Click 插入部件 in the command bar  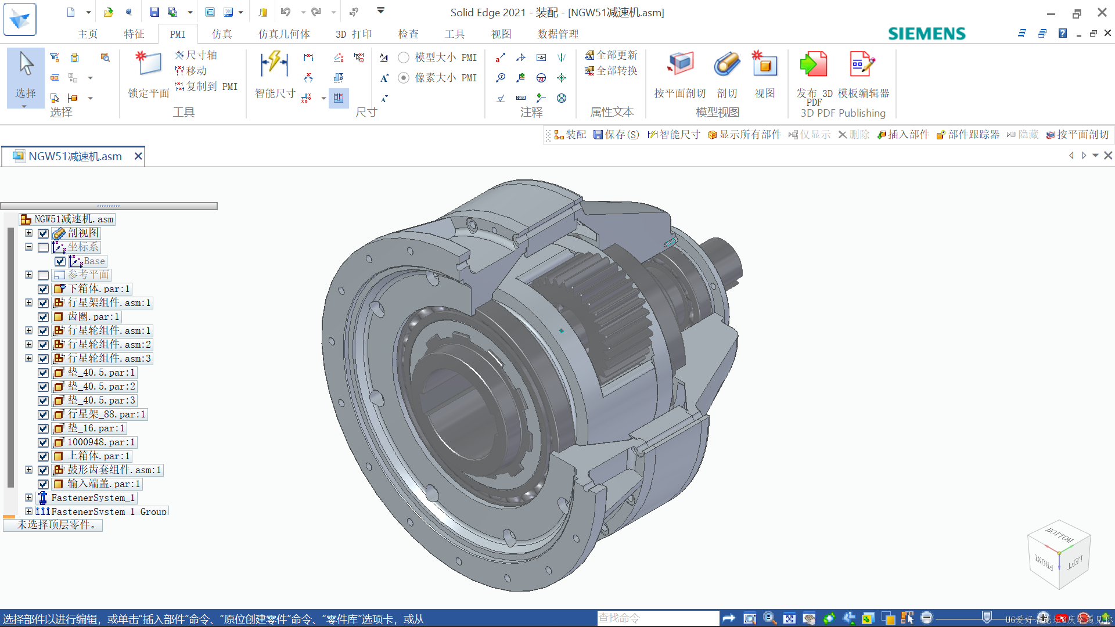903,135
